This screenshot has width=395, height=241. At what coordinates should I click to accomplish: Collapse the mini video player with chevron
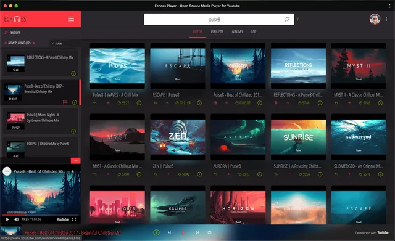point(75,160)
